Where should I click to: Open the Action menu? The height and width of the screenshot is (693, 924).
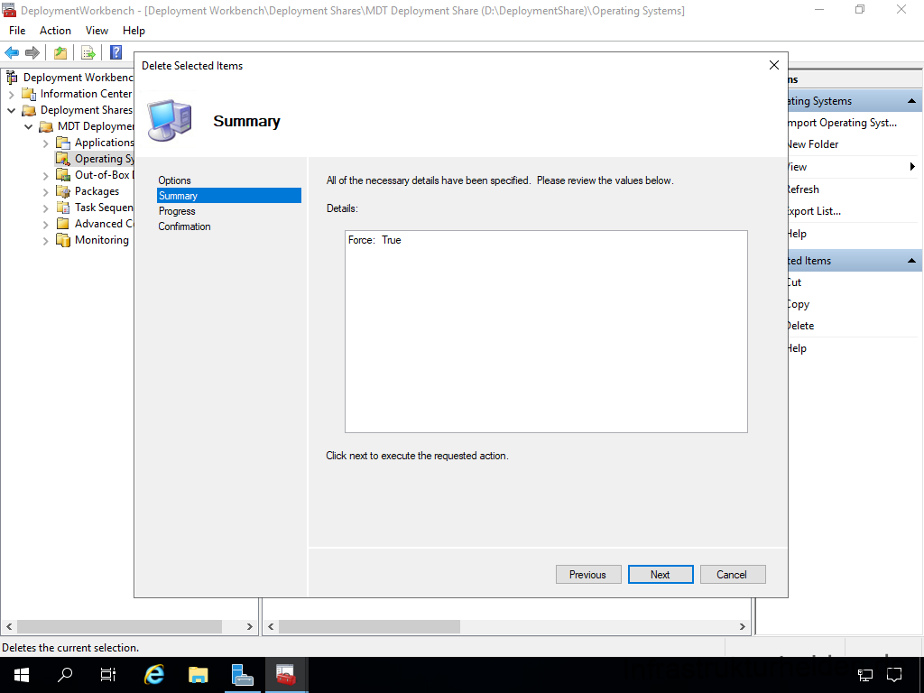tap(55, 31)
